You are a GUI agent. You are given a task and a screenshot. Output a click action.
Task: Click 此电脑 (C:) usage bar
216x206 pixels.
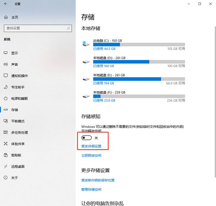tap(139, 45)
